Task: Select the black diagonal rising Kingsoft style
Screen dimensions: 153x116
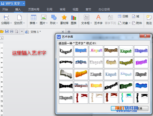Action: click(111, 86)
